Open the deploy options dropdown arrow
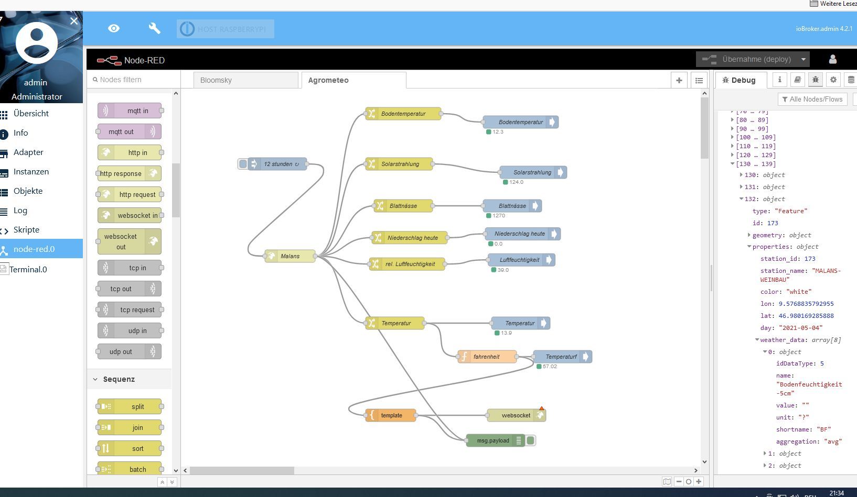The width and height of the screenshot is (857, 497). coord(804,59)
